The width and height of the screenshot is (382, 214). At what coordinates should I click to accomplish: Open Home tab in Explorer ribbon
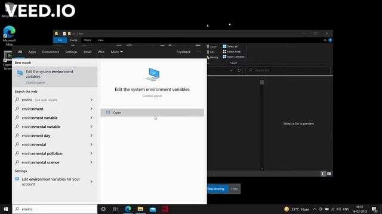tap(74, 40)
